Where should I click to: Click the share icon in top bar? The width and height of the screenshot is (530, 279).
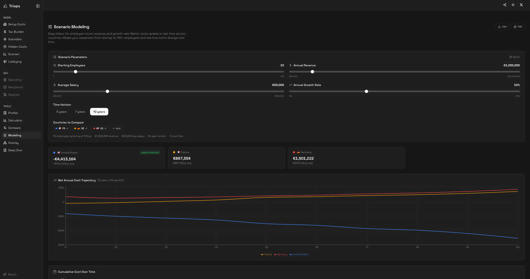(504, 5)
